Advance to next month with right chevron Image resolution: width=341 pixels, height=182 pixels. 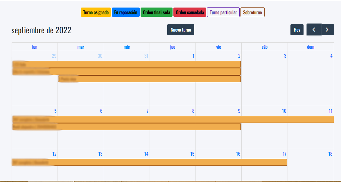pos(327,30)
